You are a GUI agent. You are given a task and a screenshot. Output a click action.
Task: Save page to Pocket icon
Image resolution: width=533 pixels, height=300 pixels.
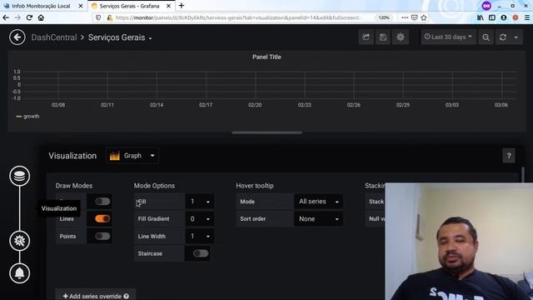point(414,17)
